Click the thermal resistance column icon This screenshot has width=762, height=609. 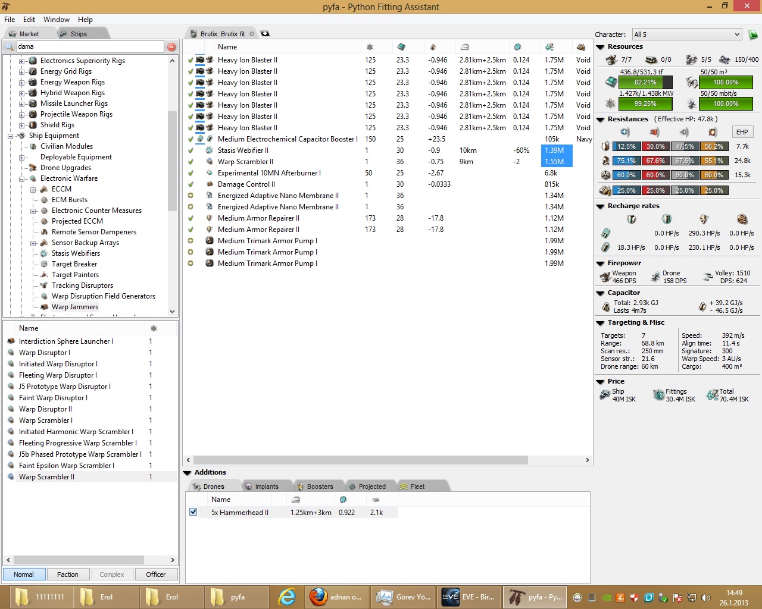(x=655, y=132)
